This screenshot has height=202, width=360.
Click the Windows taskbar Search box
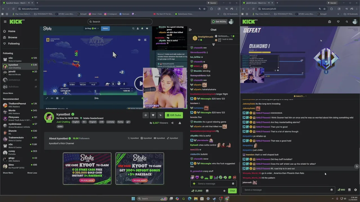click(x=152, y=199)
